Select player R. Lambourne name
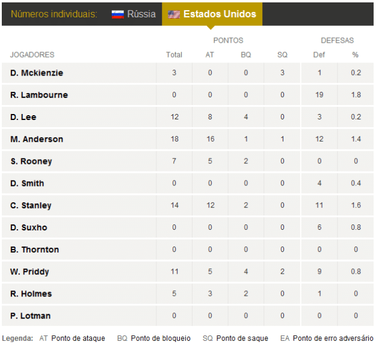Screen dimensions: 379x348 [39, 95]
